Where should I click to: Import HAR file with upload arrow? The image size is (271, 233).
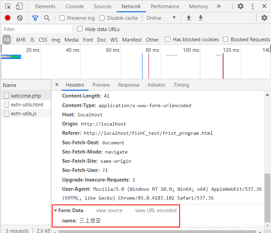[x=189, y=18]
